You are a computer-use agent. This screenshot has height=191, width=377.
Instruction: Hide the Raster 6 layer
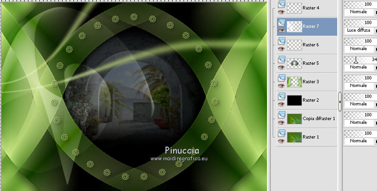pyautogui.click(x=281, y=49)
